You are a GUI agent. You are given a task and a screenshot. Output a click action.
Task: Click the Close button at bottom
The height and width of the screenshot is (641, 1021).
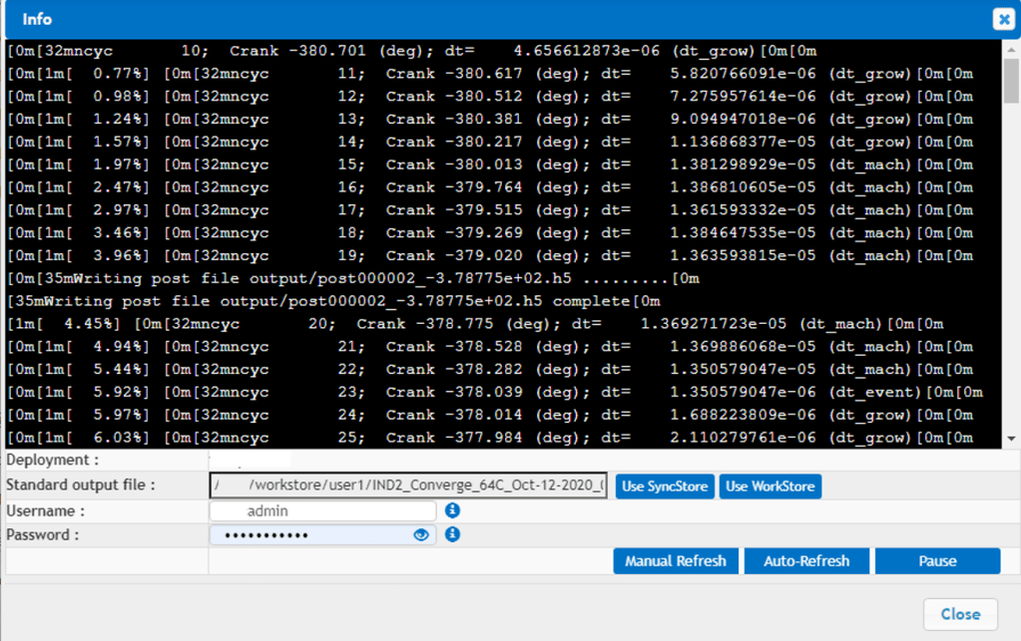click(x=960, y=614)
